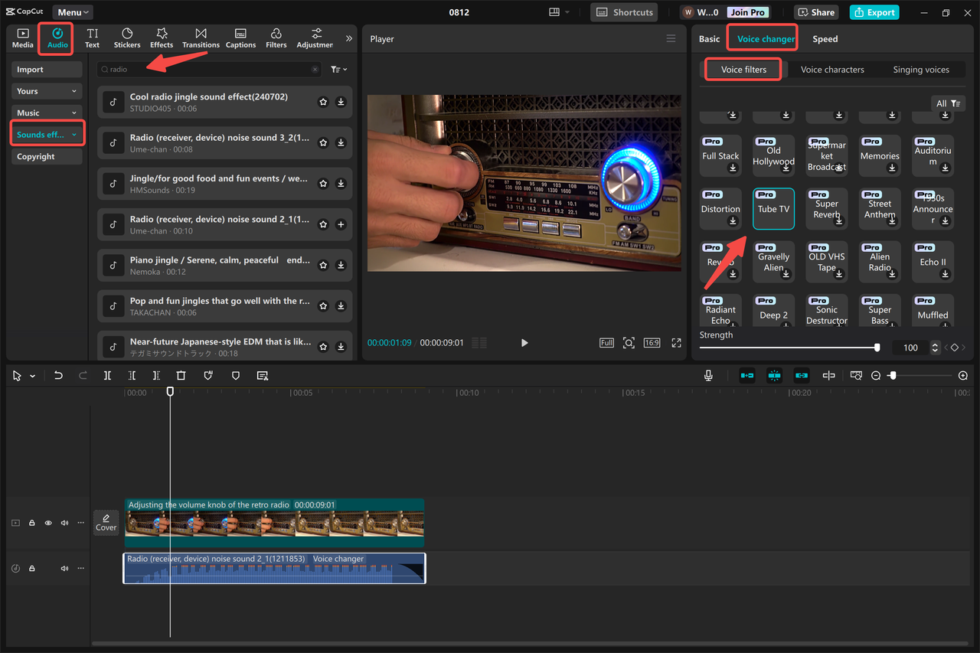Switch to the Voice characters tab
Viewport: 980px width, 653px height.
832,69
